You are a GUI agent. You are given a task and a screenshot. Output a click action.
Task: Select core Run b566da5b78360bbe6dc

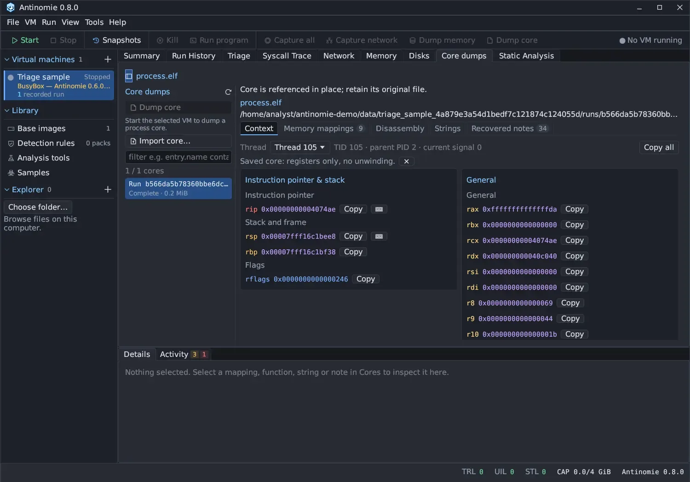click(x=178, y=188)
